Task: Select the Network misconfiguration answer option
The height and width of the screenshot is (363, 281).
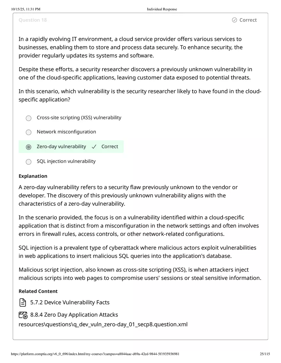Action: pyautogui.click(x=28, y=132)
